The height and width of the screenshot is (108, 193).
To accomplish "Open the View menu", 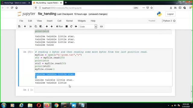I will pos(39,21).
